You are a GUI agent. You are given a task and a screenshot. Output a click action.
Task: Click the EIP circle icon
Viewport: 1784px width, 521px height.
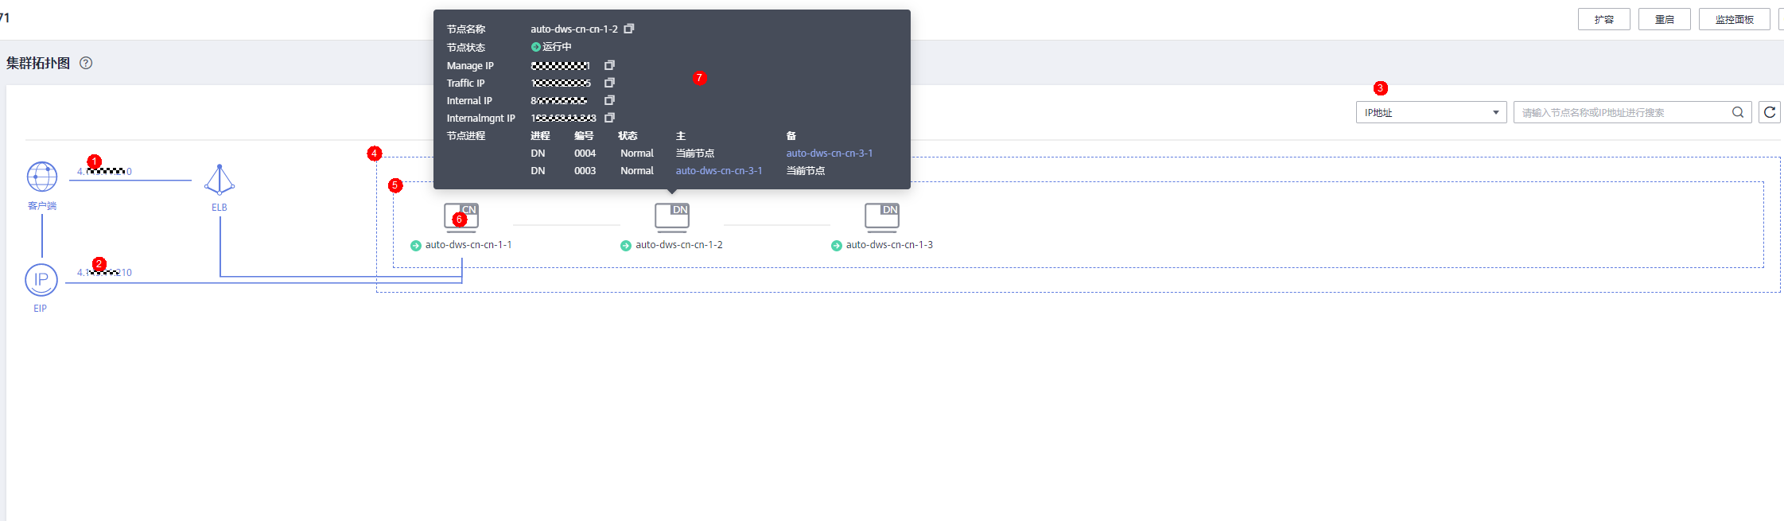coord(41,280)
